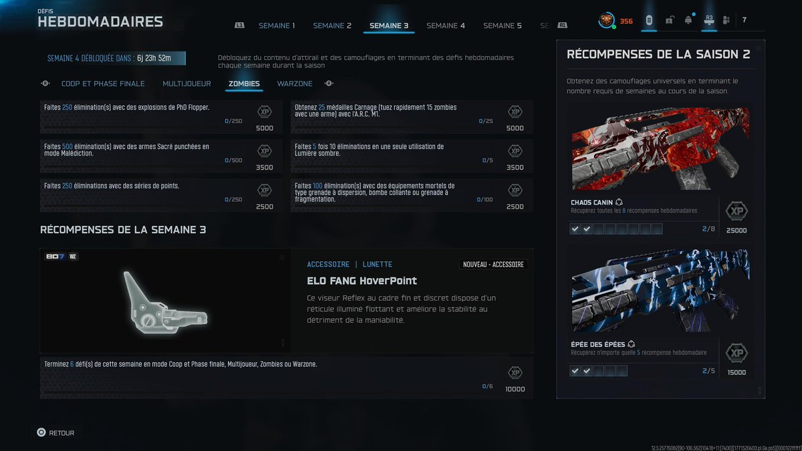Click the ELO FANG HoverPoint title text

362,281
